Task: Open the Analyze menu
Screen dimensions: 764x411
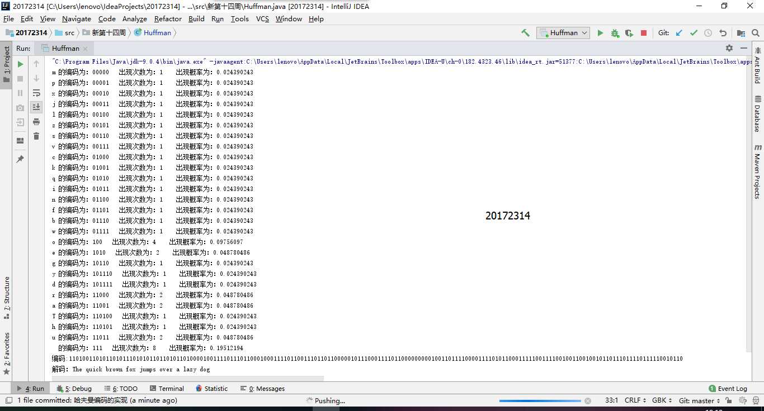Action: point(134,18)
